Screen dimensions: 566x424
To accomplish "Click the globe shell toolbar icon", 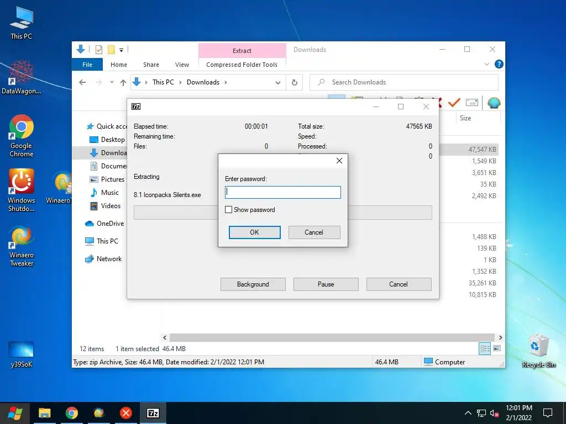I will (494, 103).
